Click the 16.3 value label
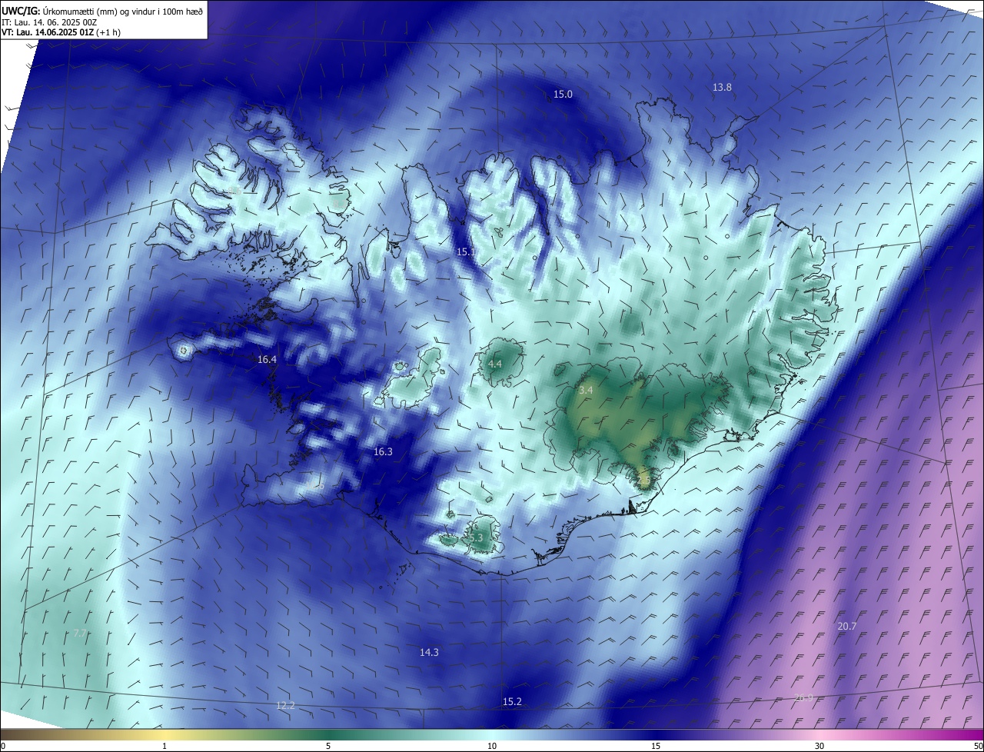 [383, 451]
